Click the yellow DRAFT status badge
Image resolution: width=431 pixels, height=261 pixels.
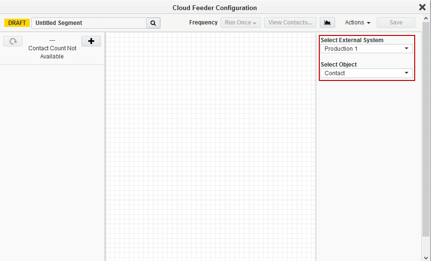click(x=17, y=23)
